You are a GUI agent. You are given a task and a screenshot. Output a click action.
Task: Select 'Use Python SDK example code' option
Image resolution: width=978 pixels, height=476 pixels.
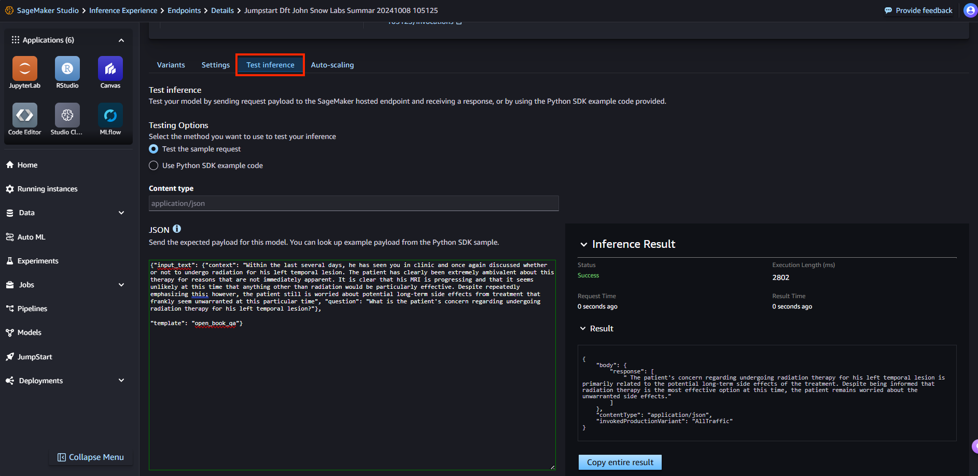point(153,165)
